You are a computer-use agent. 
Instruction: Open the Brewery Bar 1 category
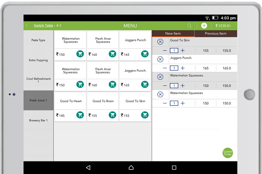[x=38, y=120]
